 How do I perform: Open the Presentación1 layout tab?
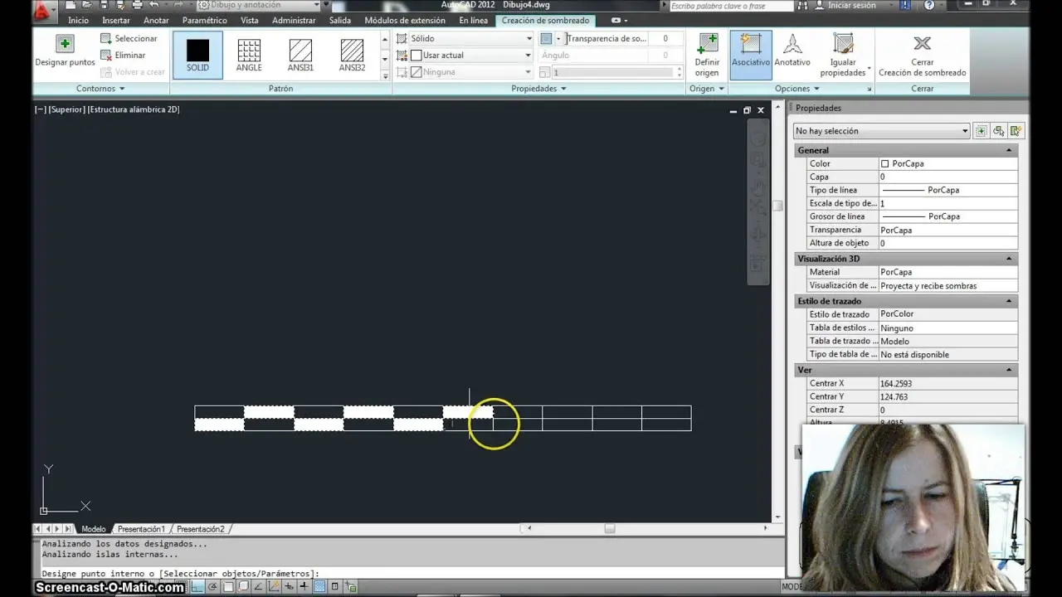[x=141, y=528]
